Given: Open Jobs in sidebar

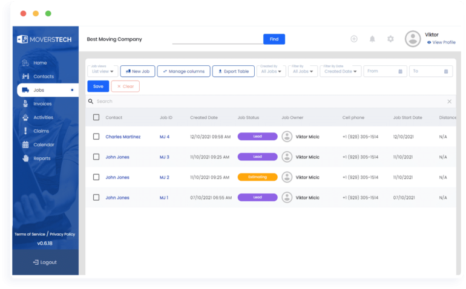Looking at the screenshot, I should pyautogui.click(x=48, y=90).
